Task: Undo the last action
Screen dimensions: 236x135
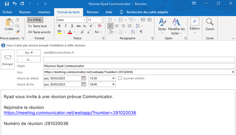Action: [15, 4]
